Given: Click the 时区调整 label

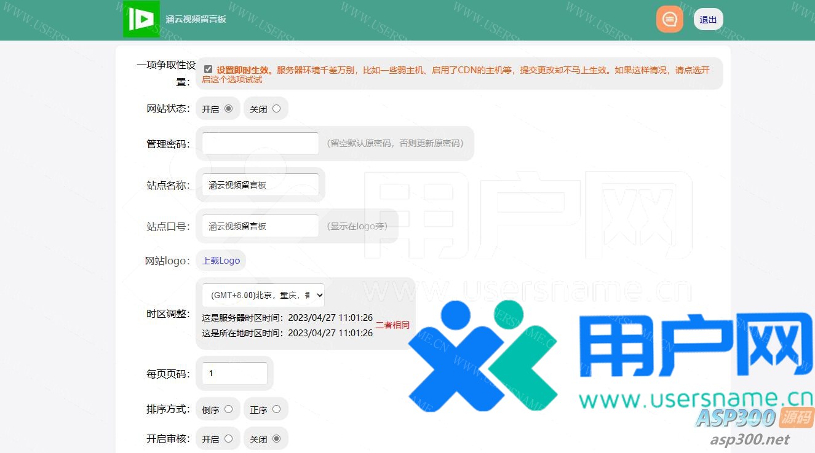Looking at the screenshot, I should click(168, 313).
